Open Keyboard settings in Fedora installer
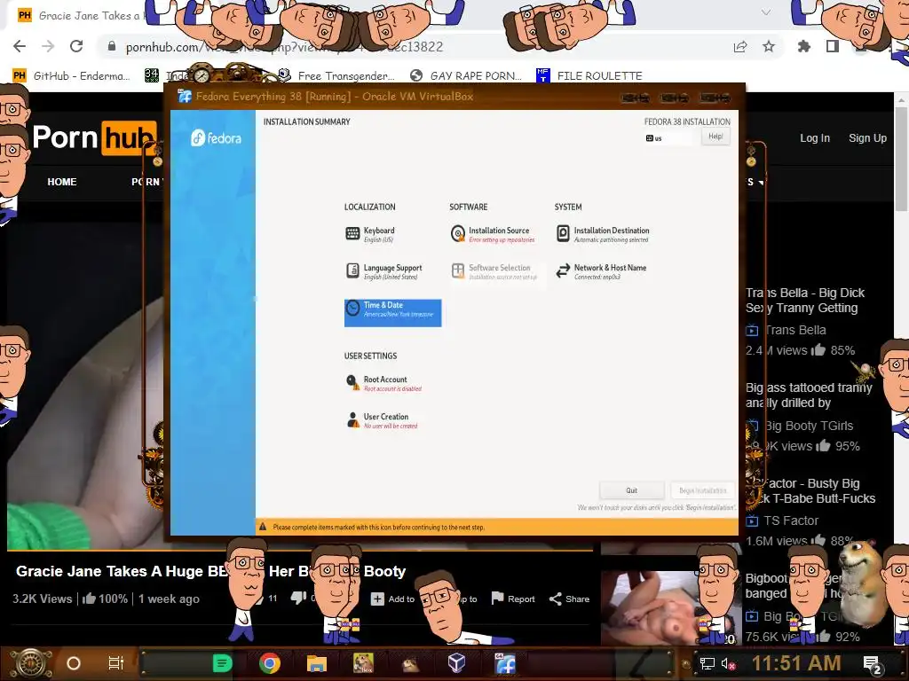Screen dimensions: 909x681 pyautogui.click(x=371, y=234)
